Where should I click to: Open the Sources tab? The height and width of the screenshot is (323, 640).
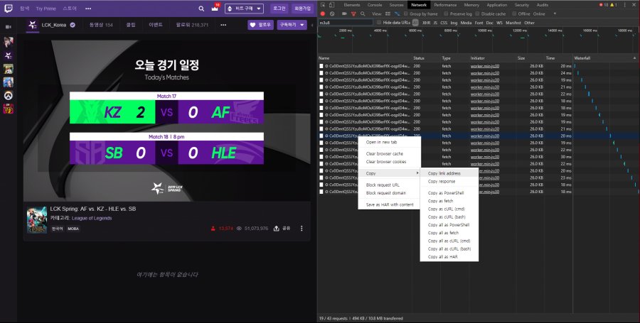(396, 5)
